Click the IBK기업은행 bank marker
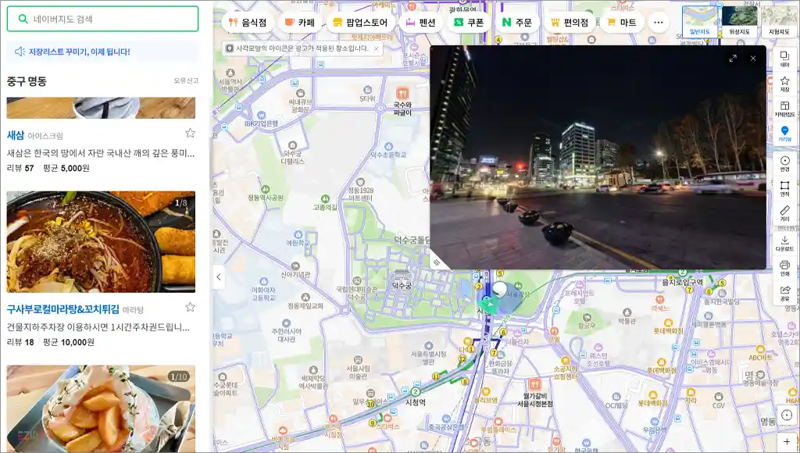The width and height of the screenshot is (800, 453). click(x=262, y=116)
